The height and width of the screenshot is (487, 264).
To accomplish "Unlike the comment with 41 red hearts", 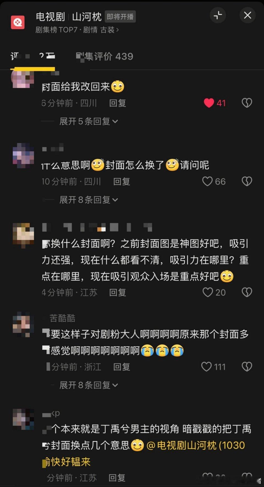I will click(209, 103).
